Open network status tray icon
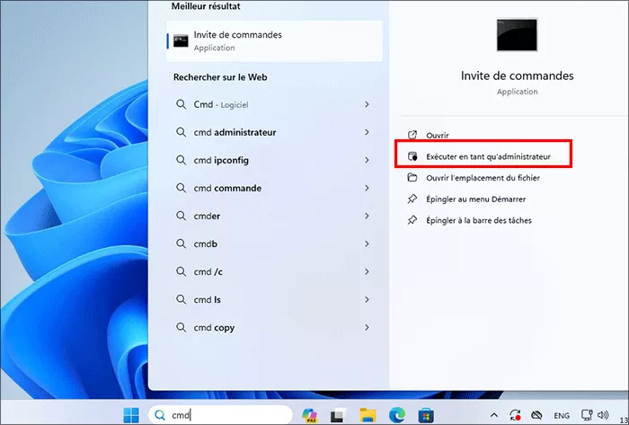Screen dimensions: 629x425 (x=587, y=415)
